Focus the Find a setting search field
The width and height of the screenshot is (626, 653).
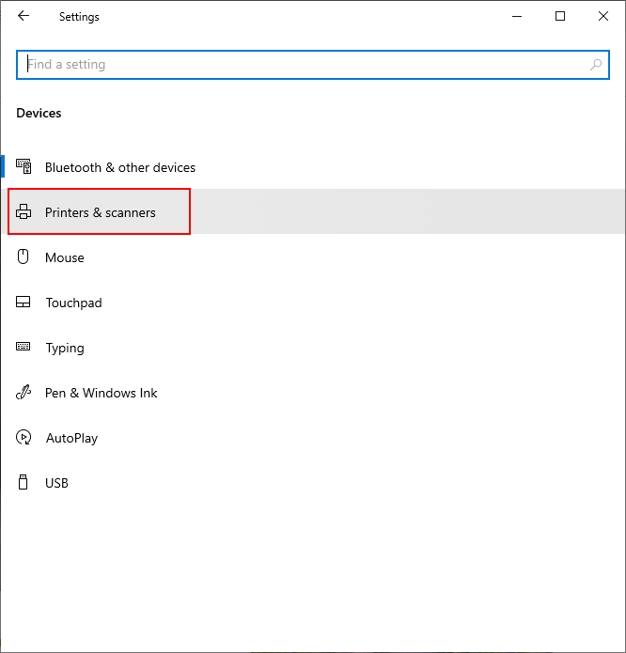301,65
